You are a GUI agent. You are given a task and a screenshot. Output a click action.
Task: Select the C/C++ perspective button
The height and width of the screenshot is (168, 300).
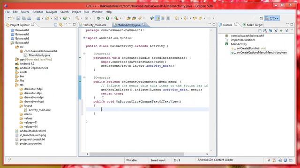tap(272, 18)
